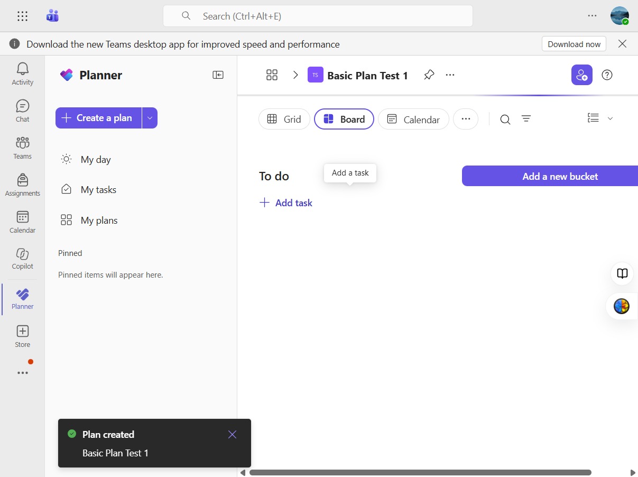This screenshot has height=477, width=638.
Task: Click Add a new bucket
Action: click(550, 176)
